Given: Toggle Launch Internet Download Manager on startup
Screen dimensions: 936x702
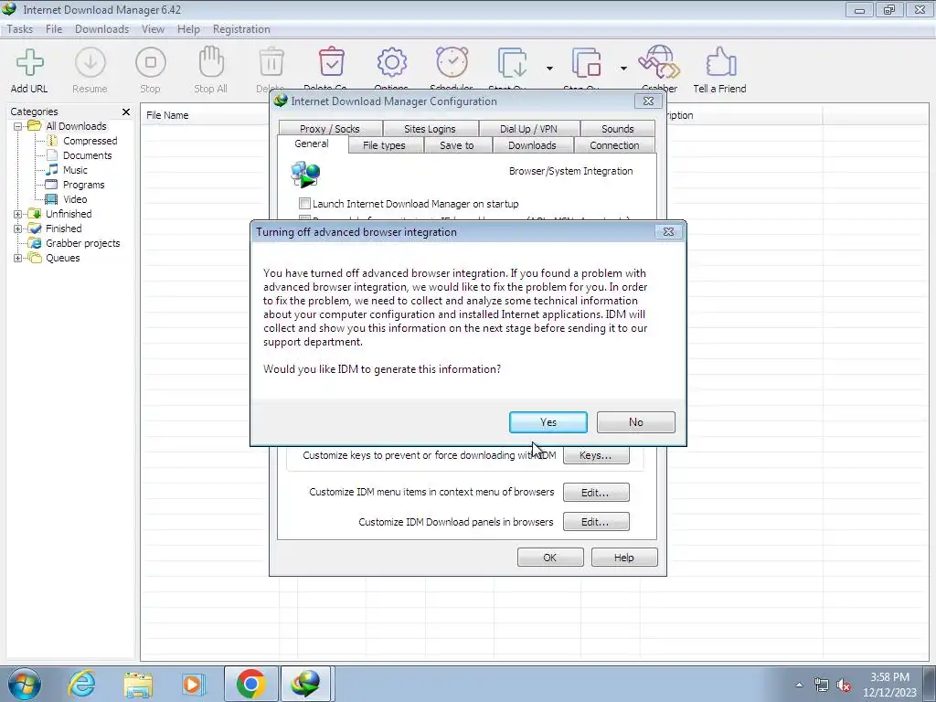Looking at the screenshot, I should 305,204.
